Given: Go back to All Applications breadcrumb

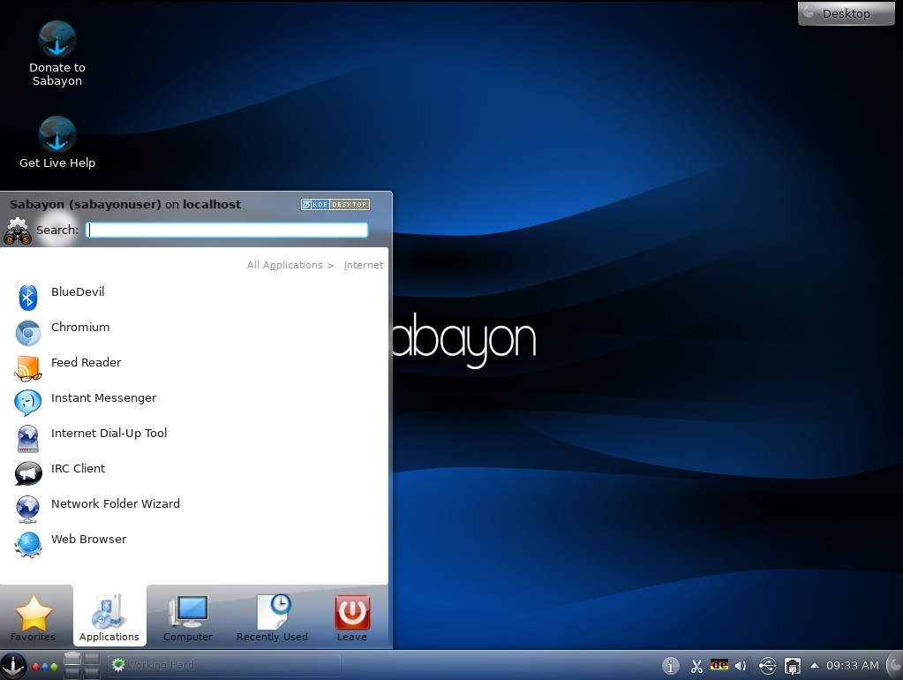Looking at the screenshot, I should 285,265.
